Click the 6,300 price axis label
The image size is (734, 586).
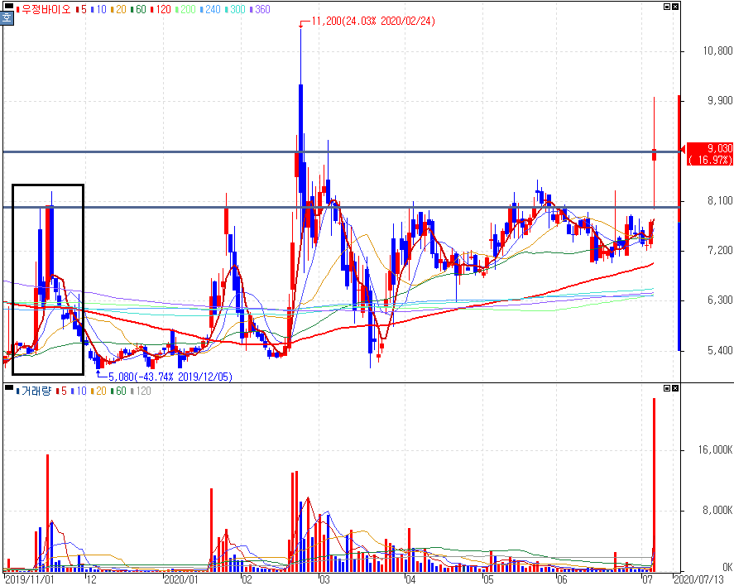pyautogui.click(x=719, y=300)
